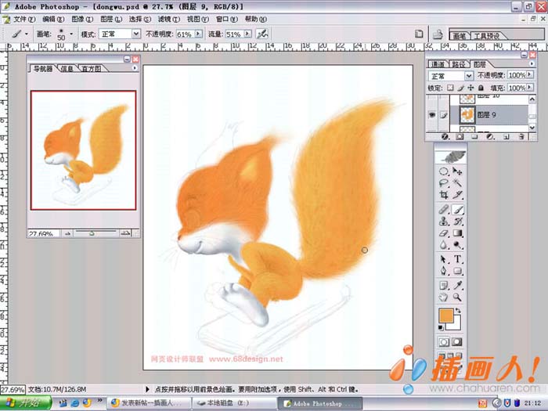Switch to 发表新帖 taskbar window
Screen dimensions: 548x411
point(149,403)
